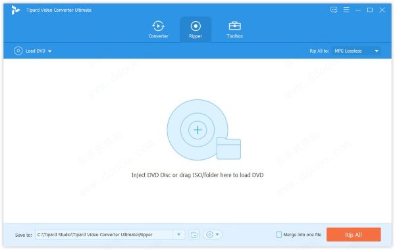
Task: Open the Converter tab
Action: pos(158,30)
